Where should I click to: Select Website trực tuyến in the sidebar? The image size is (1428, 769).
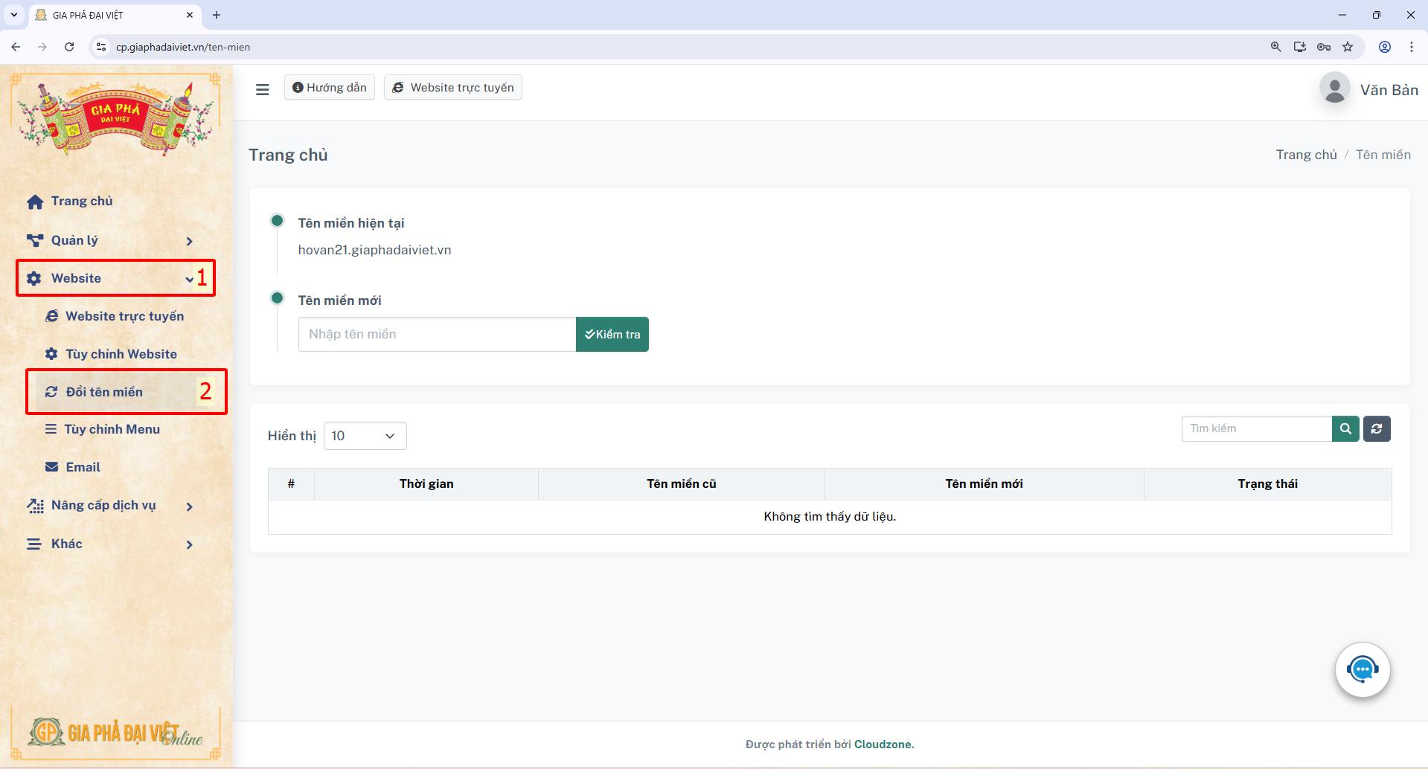click(124, 316)
